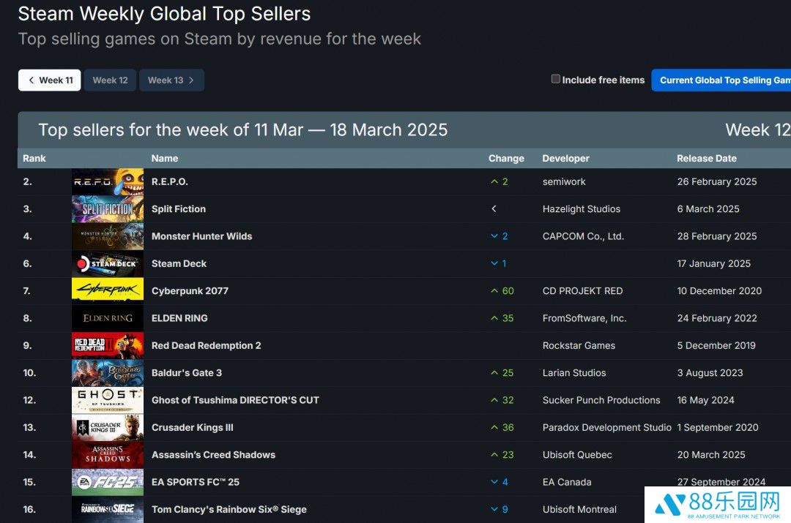This screenshot has height=523, width=791.
Task: Open the Monster Hunter Wilds thumbnail
Action: [108, 236]
